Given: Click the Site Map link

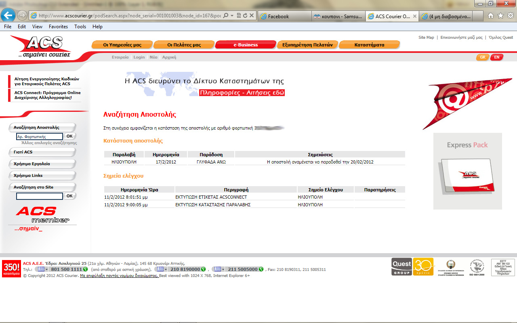Looking at the screenshot, I should tap(426, 38).
